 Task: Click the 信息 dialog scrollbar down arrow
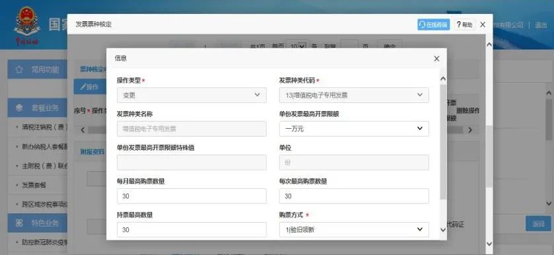[443, 230]
